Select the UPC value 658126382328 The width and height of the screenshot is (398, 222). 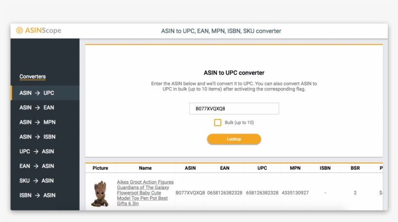(262, 193)
